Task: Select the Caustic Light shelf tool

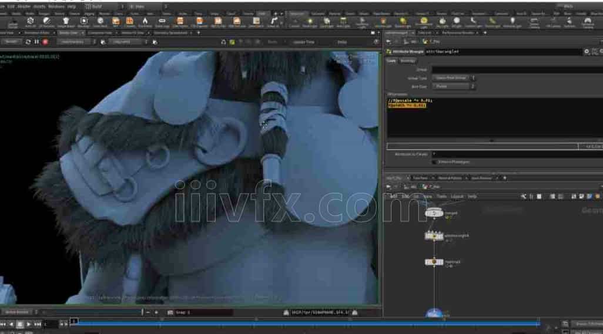Action: point(473,22)
